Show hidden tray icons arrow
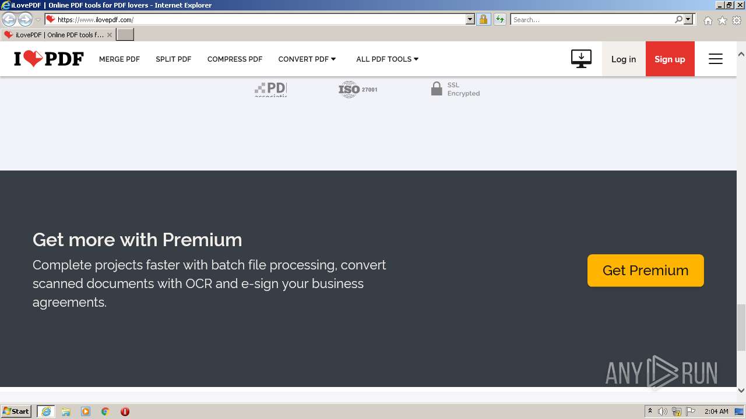The height and width of the screenshot is (419, 746). coord(650,411)
